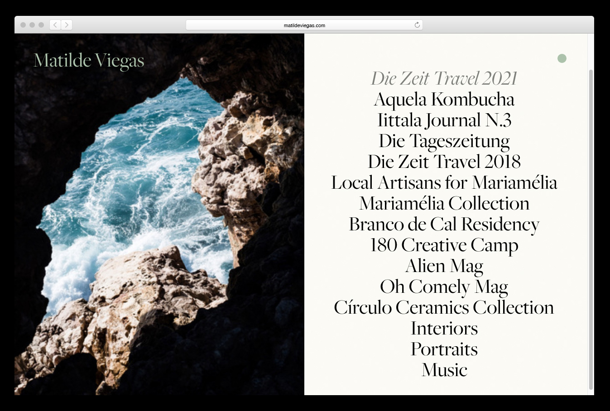
Task: Open the Oh Comely Mag project
Action: coord(444,287)
